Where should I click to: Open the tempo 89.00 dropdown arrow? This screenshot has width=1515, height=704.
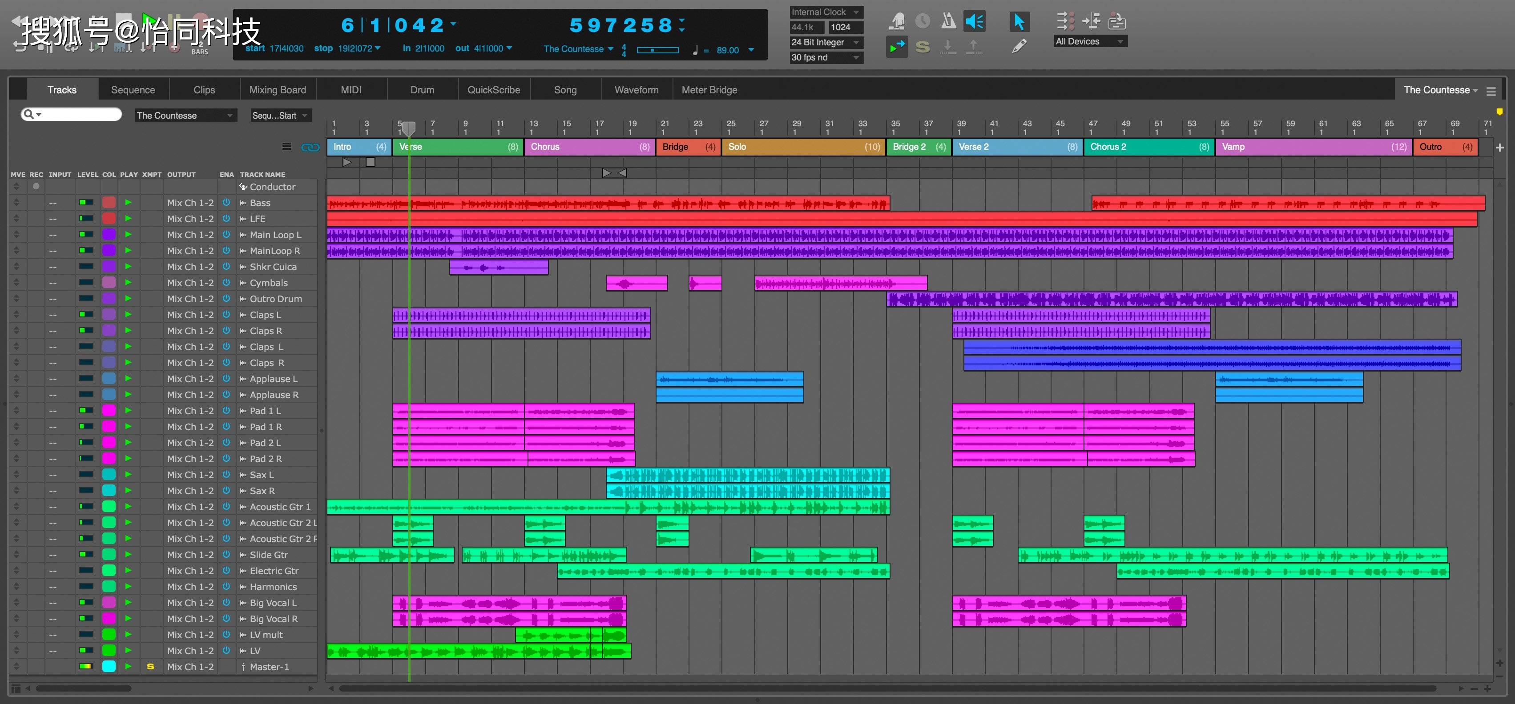point(751,50)
